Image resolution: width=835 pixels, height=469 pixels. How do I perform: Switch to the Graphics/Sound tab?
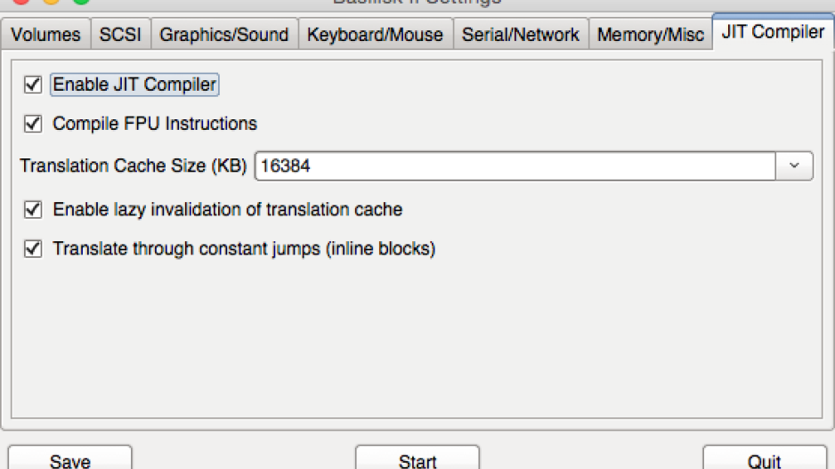[224, 35]
